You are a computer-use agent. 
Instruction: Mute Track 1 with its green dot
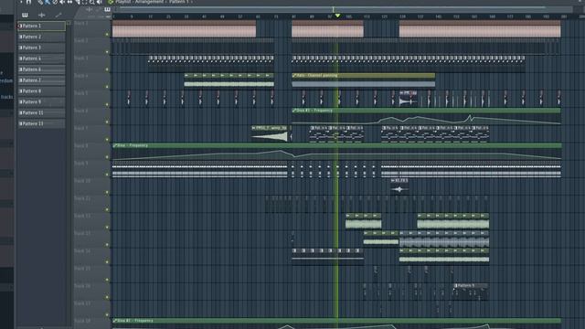coord(107,35)
